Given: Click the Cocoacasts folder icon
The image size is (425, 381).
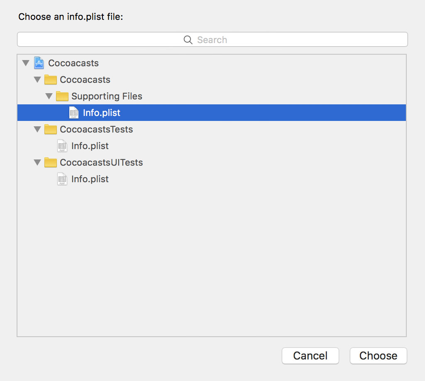Looking at the screenshot, I should click(x=50, y=80).
